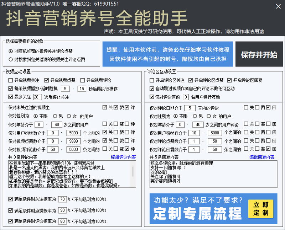Toggle the 开启评论区回复 checkbox
Viewport: 285px width, 230px height.
coord(229,80)
